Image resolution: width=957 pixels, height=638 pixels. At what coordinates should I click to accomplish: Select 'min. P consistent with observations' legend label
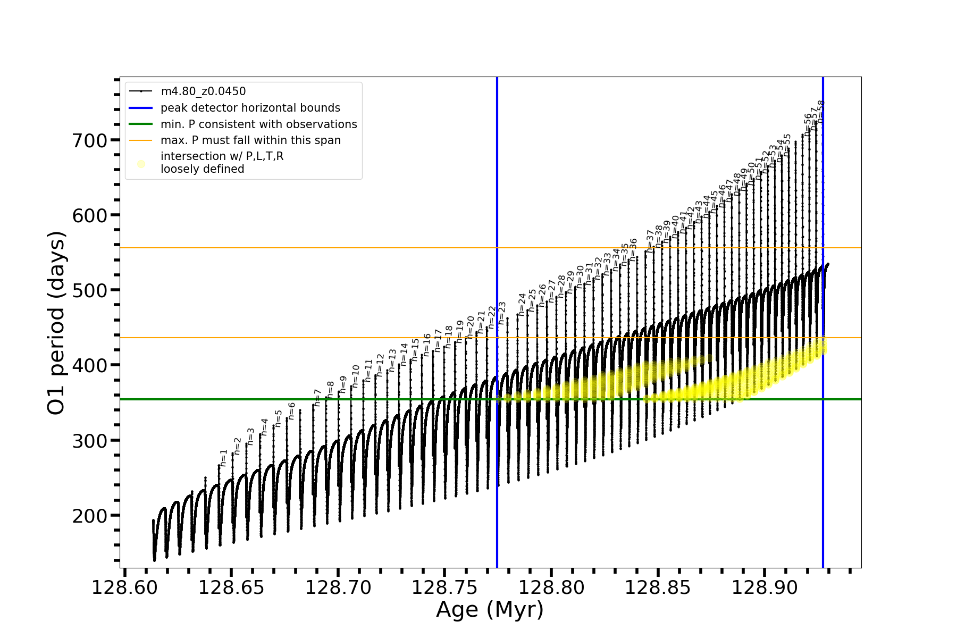[x=259, y=124]
